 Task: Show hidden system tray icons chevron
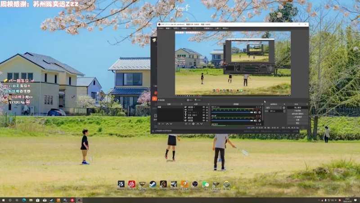(319, 200)
